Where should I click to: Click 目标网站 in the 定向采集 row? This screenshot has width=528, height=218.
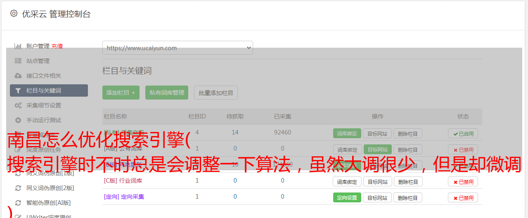coord(378,197)
